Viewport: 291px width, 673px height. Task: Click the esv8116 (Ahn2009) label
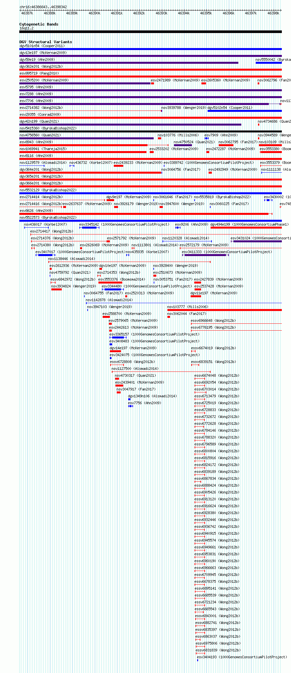36,156
